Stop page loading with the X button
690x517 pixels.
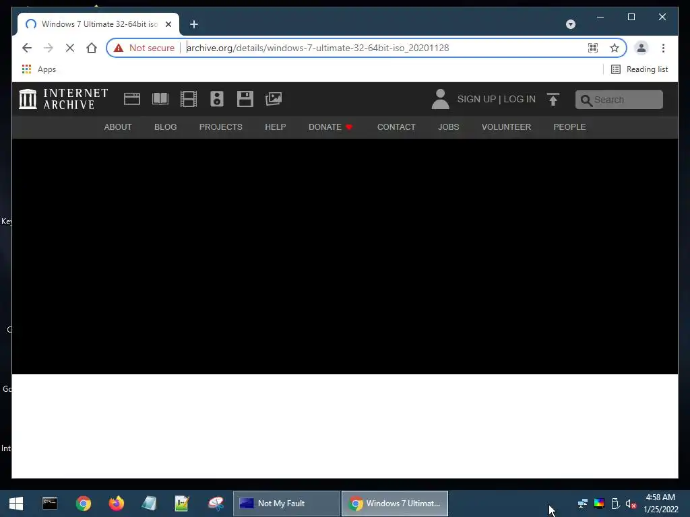(x=70, y=48)
